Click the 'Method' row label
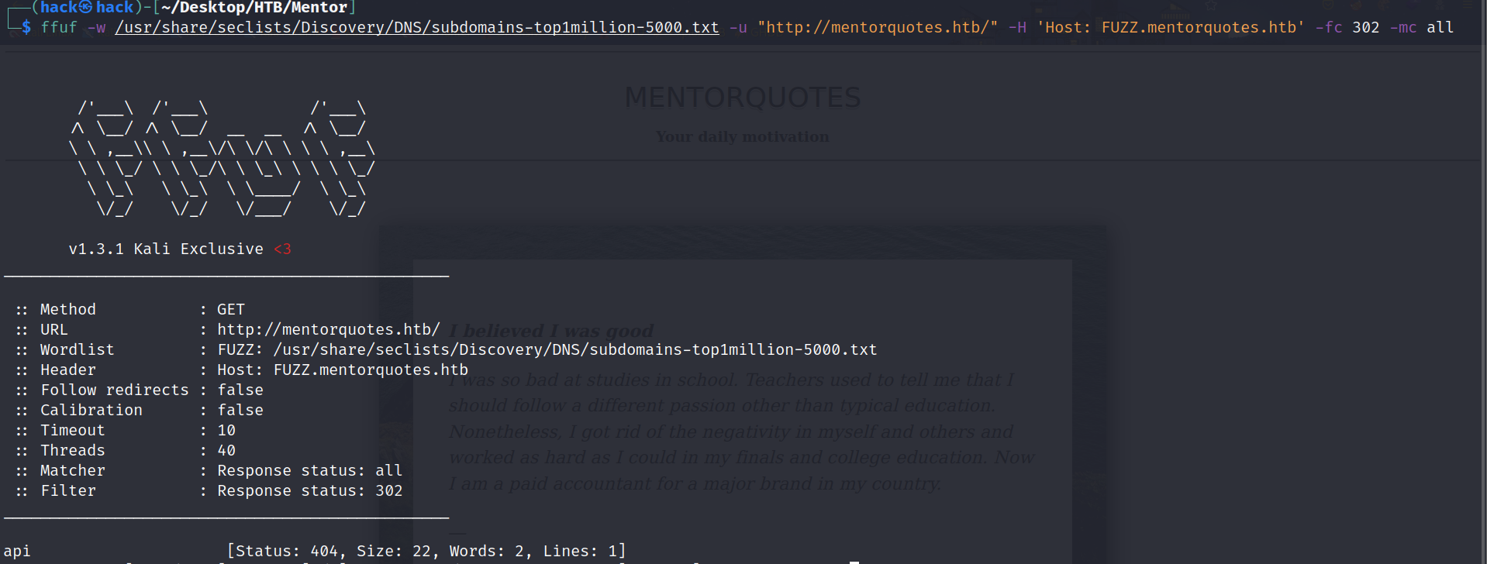 pos(68,309)
